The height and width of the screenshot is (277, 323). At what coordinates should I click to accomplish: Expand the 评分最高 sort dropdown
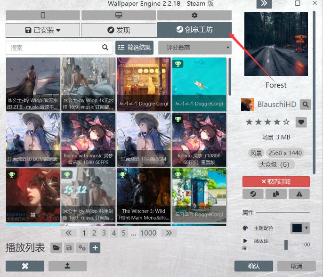click(x=195, y=48)
